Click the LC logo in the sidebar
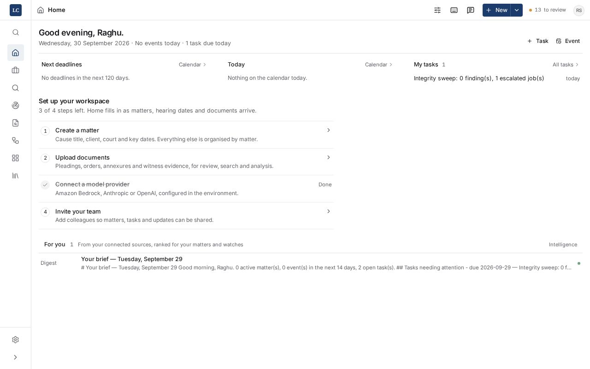The width and height of the screenshot is (590, 369). tap(16, 10)
